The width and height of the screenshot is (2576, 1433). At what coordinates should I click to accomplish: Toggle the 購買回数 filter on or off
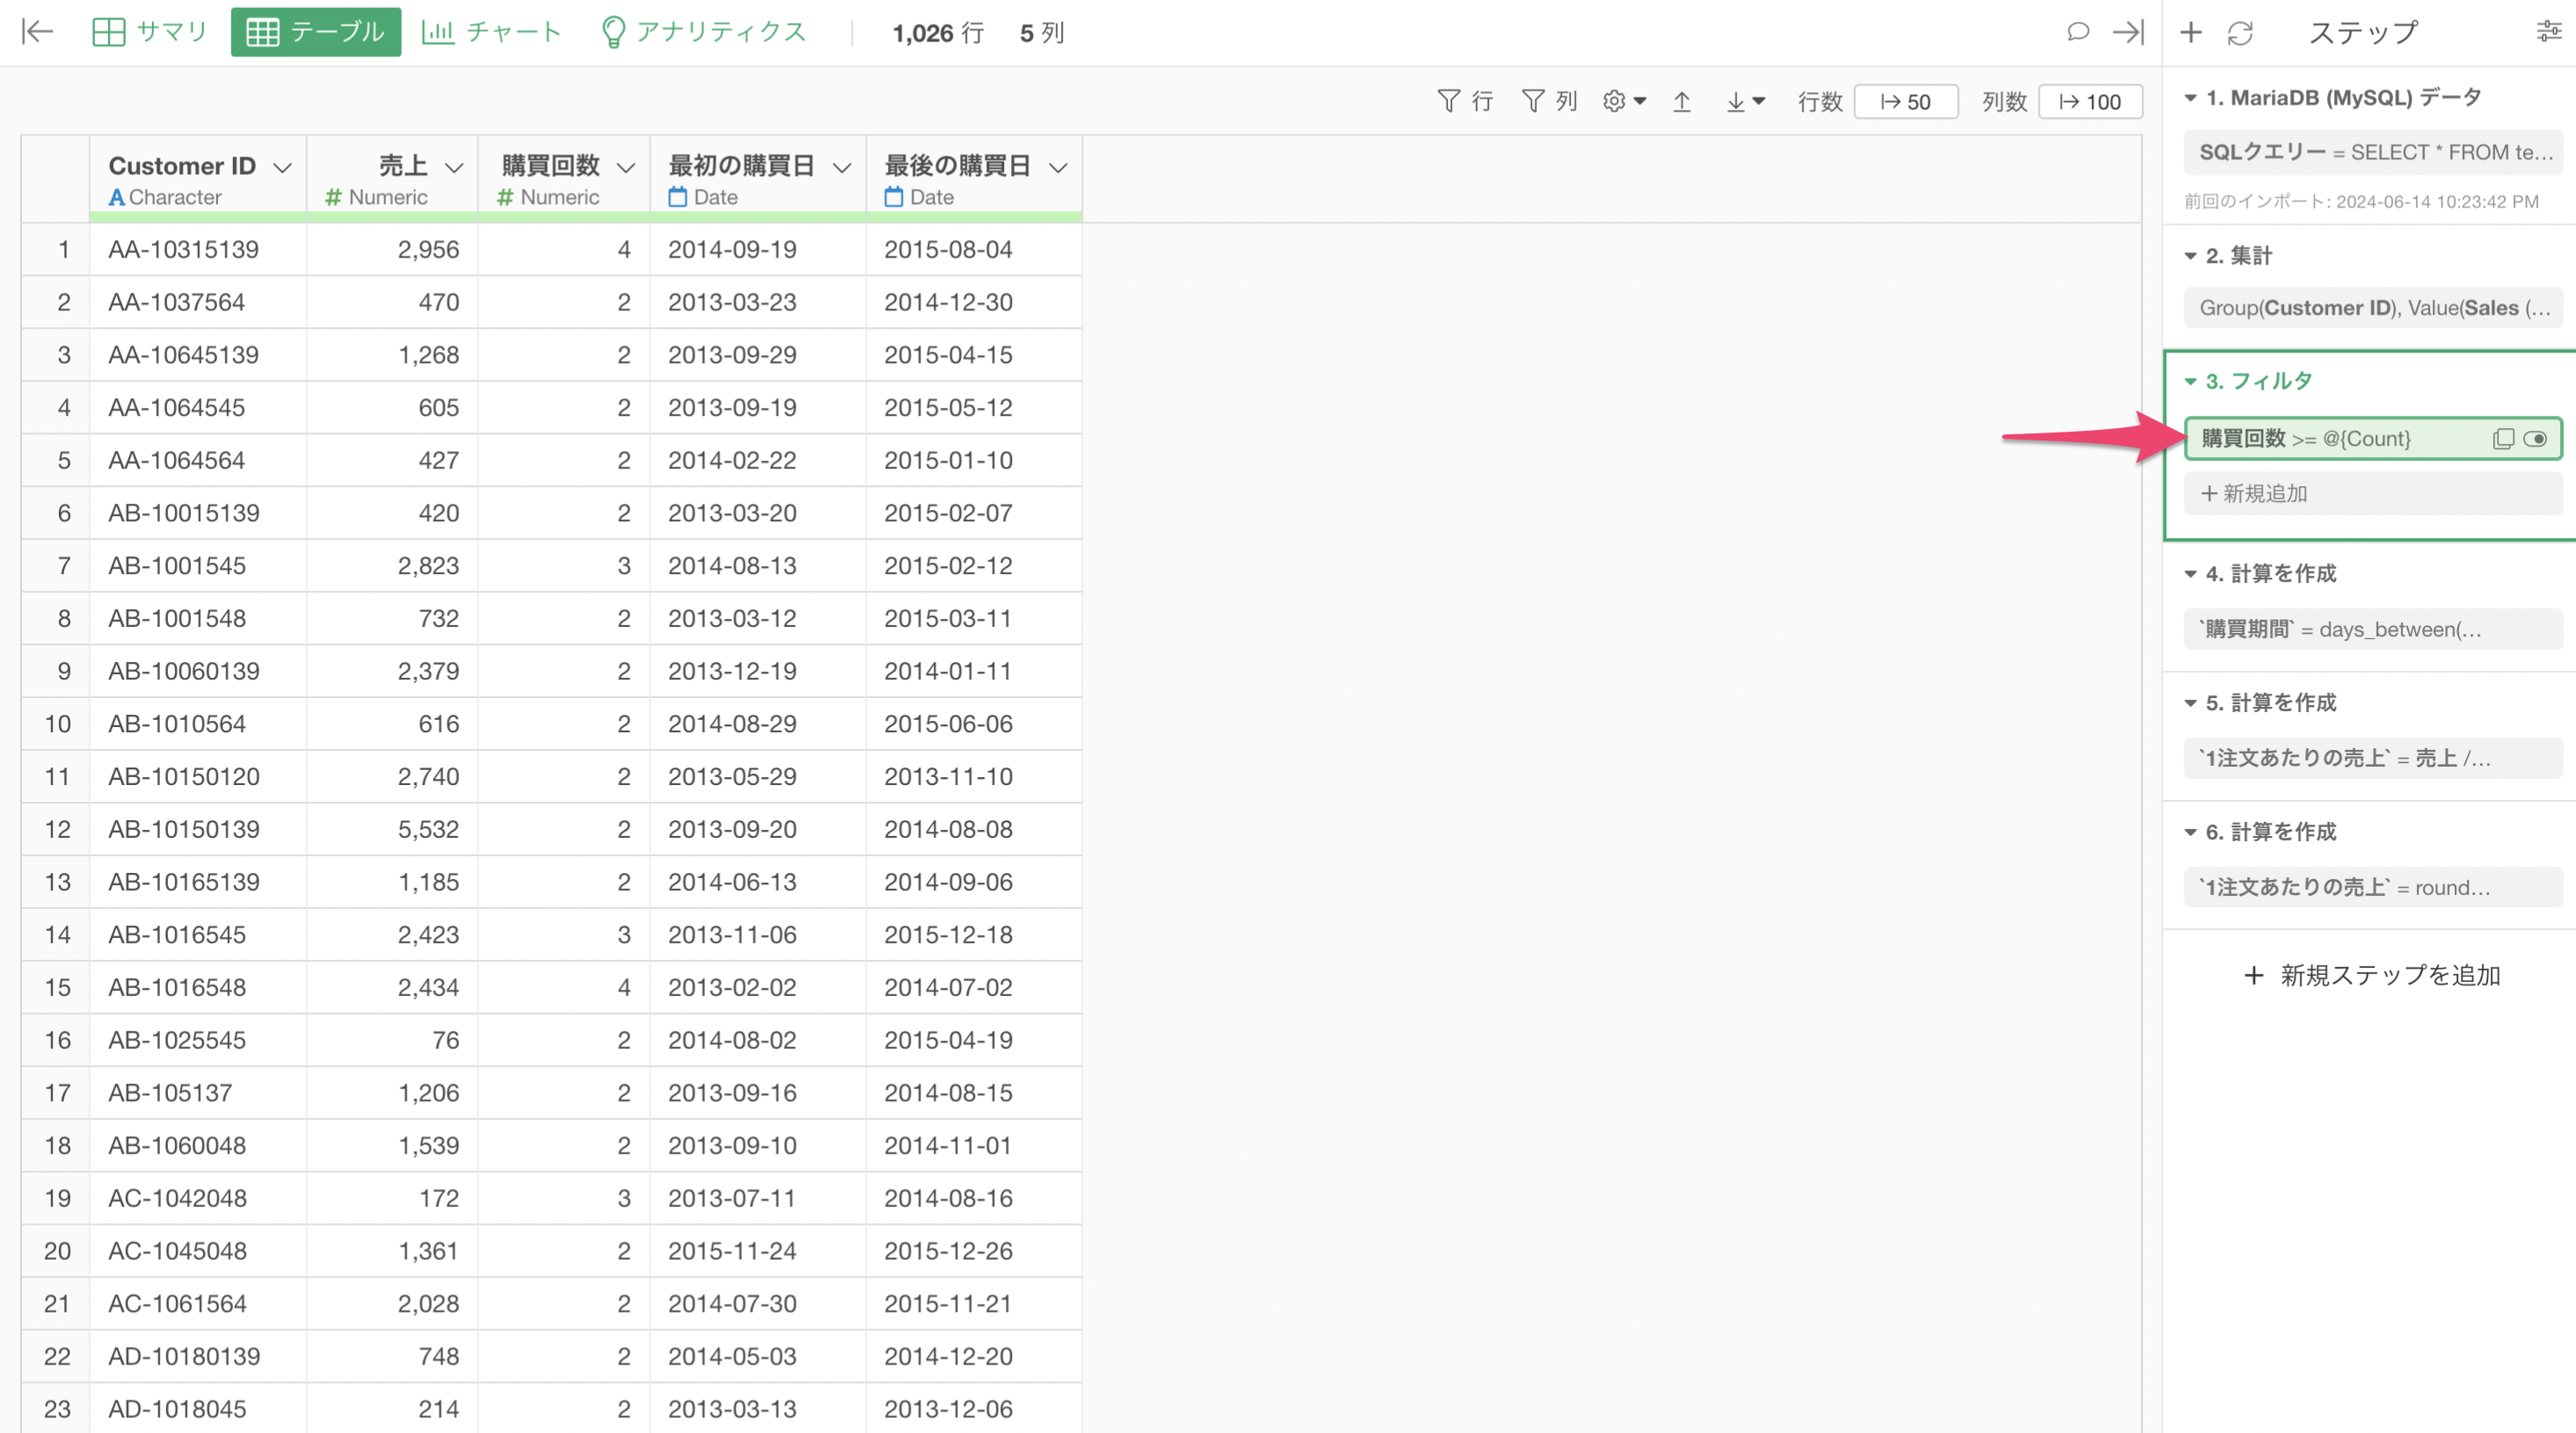(x=2535, y=438)
